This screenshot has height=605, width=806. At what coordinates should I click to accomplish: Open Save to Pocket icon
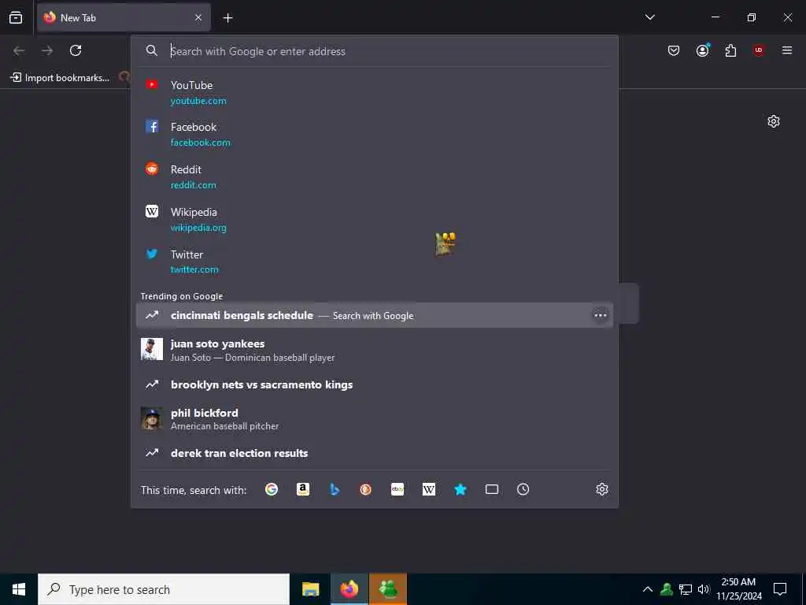tap(674, 50)
